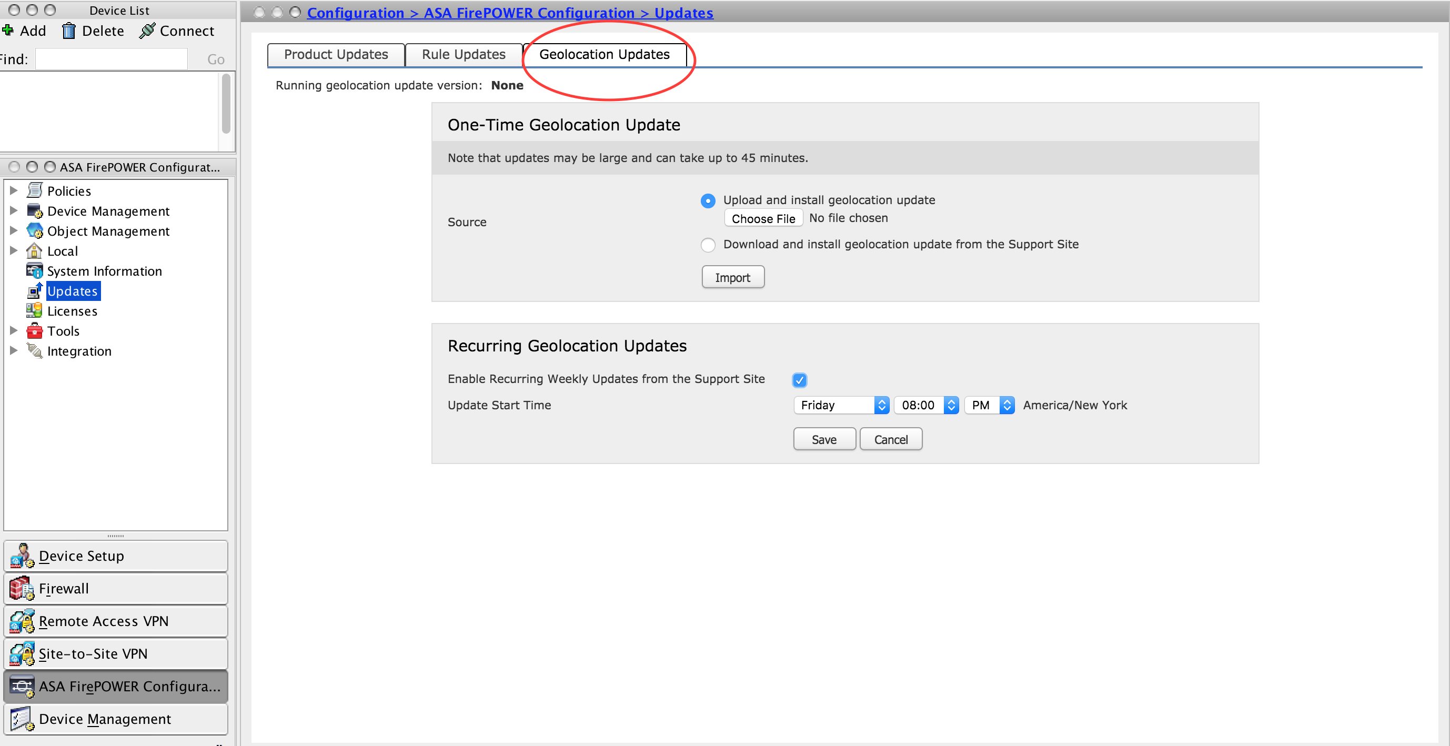Viewport: 1450px width, 746px height.
Task: Click the System Information icon
Action: tap(34, 270)
